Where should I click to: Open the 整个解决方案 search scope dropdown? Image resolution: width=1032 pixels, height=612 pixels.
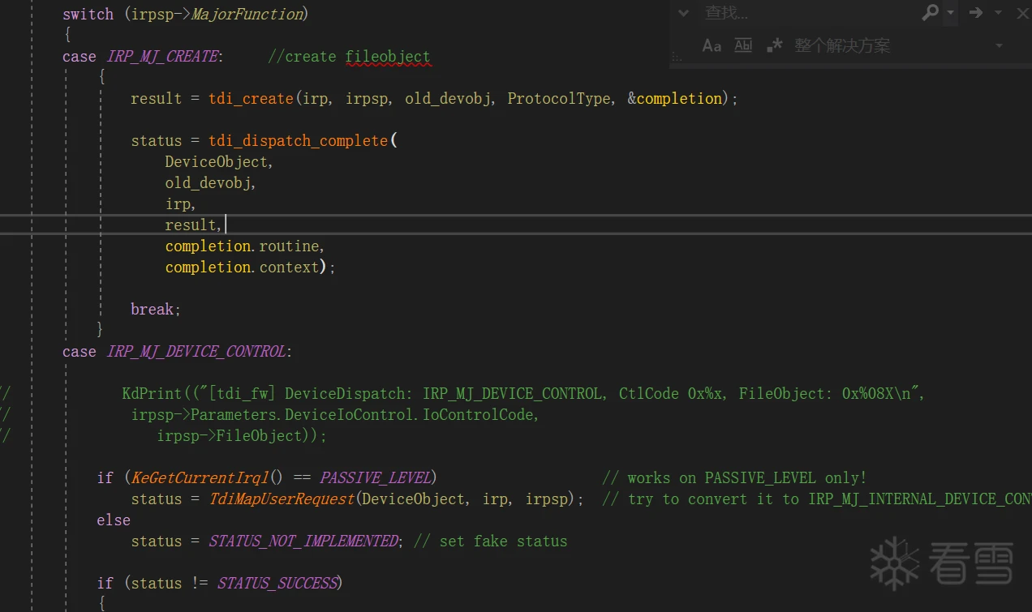(x=999, y=46)
